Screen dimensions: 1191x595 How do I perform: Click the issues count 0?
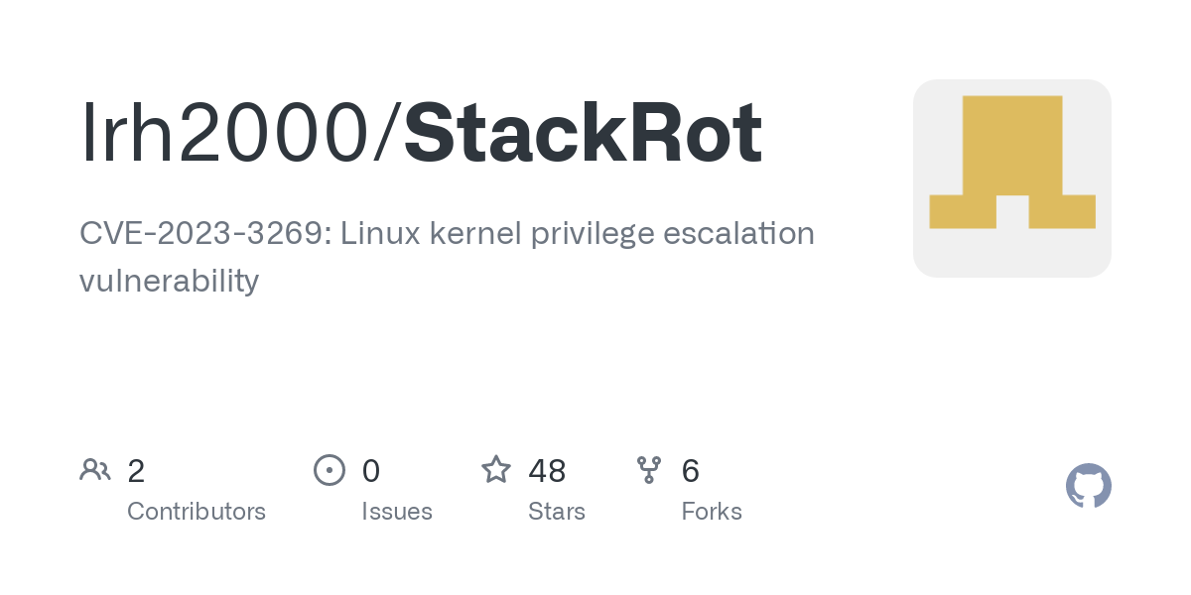click(x=370, y=470)
